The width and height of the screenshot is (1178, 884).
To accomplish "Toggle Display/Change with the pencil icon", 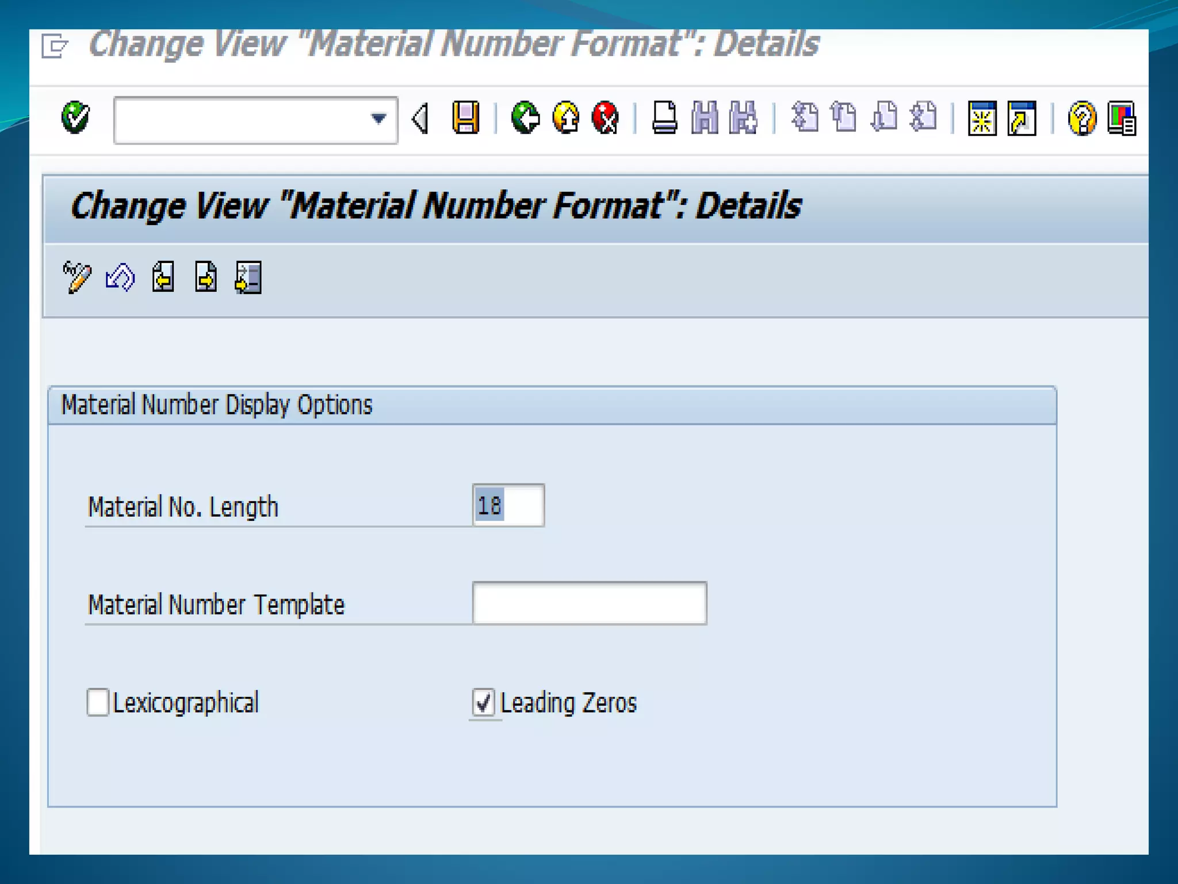I will 77,278.
